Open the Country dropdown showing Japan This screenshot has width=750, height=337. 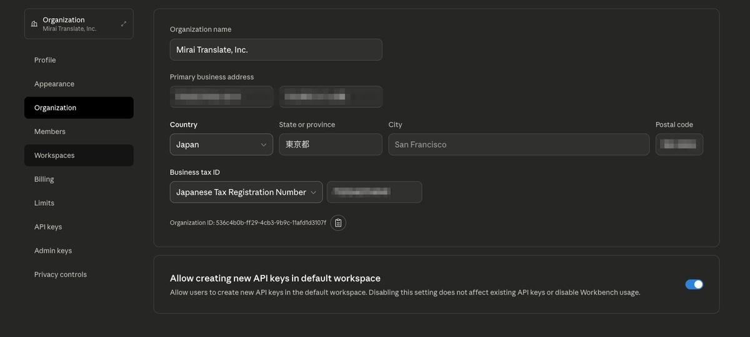click(221, 145)
